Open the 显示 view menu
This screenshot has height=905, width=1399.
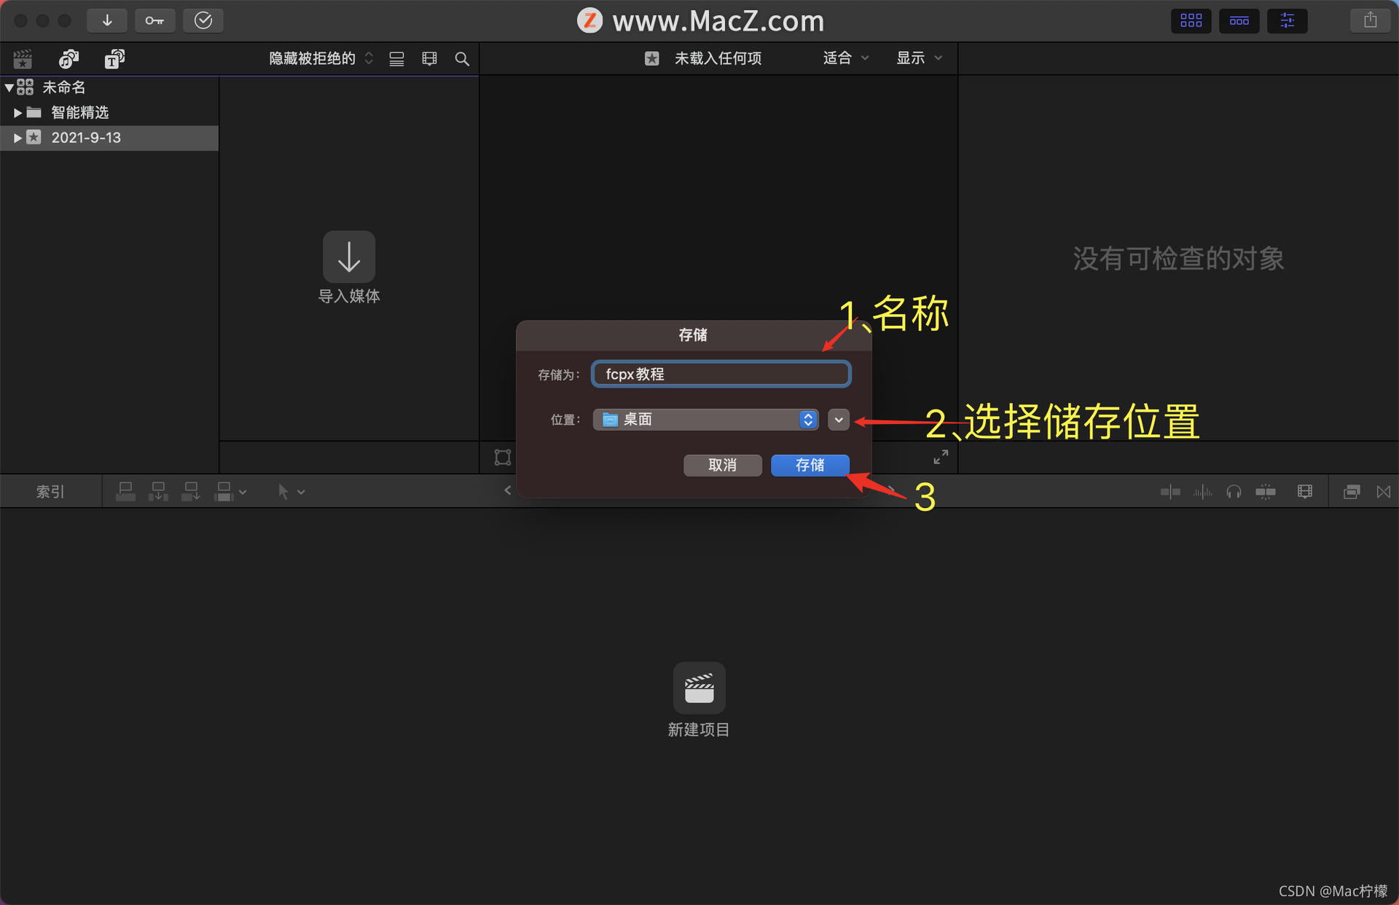click(918, 58)
